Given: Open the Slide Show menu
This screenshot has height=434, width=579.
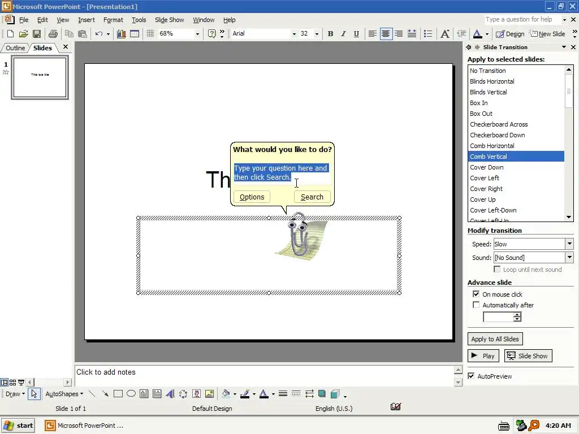Looking at the screenshot, I should [x=169, y=20].
